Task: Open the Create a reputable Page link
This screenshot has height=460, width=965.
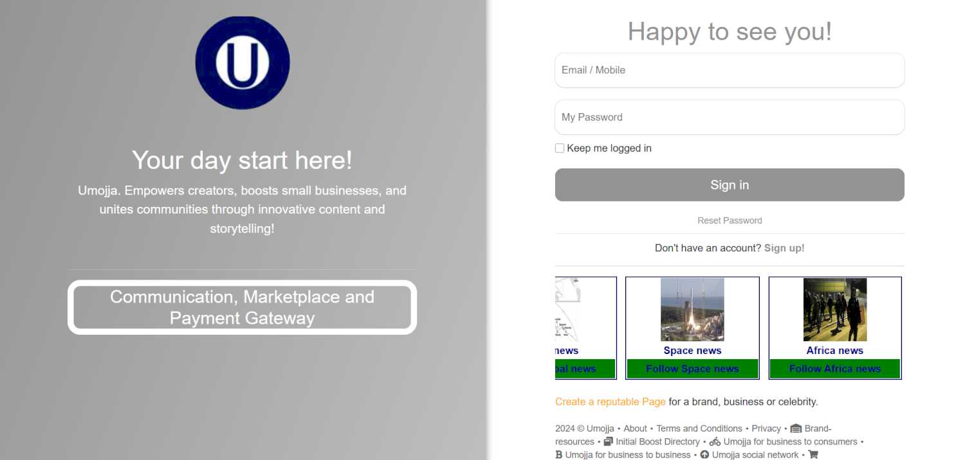Action: click(610, 402)
